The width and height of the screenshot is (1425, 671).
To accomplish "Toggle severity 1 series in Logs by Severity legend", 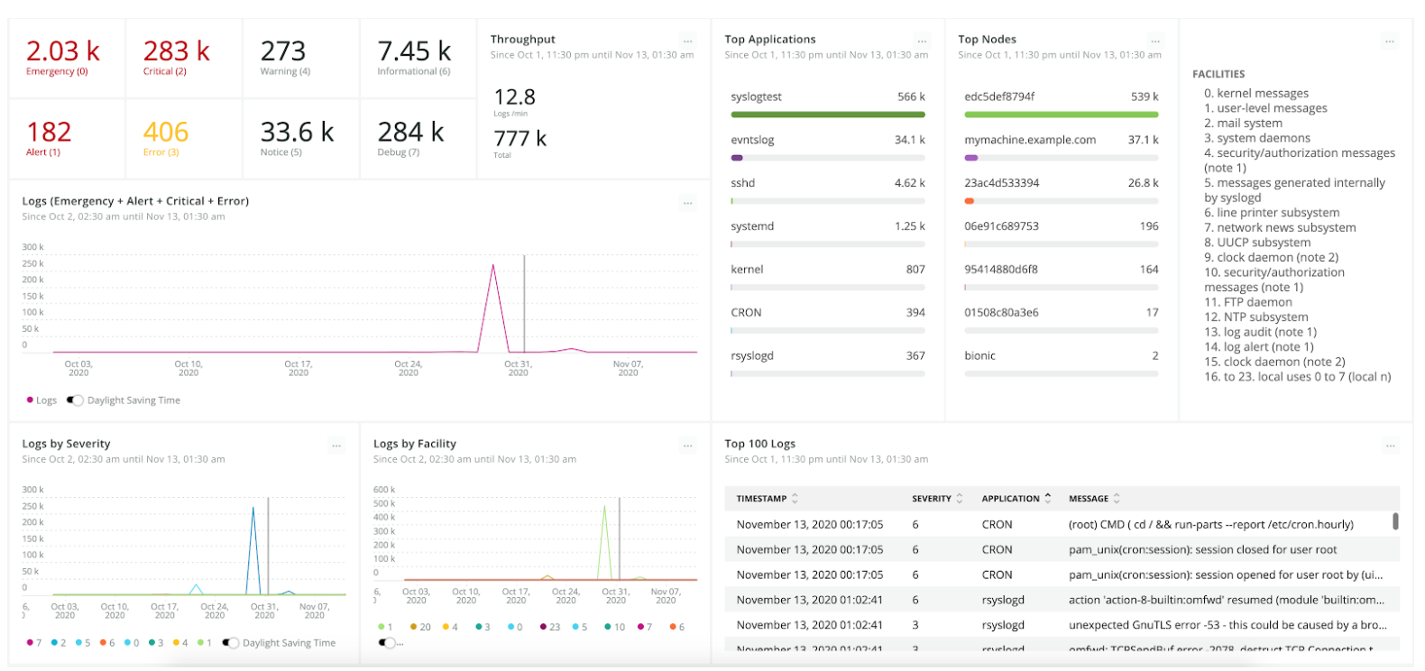I will click(x=205, y=643).
